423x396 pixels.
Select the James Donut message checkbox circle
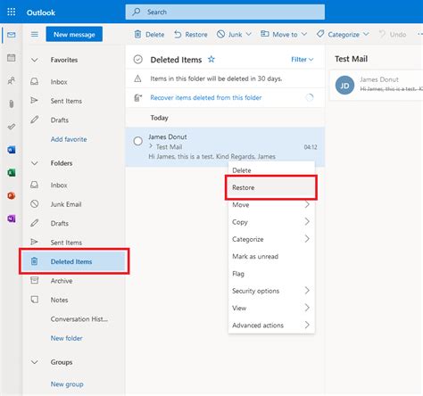[x=138, y=141]
